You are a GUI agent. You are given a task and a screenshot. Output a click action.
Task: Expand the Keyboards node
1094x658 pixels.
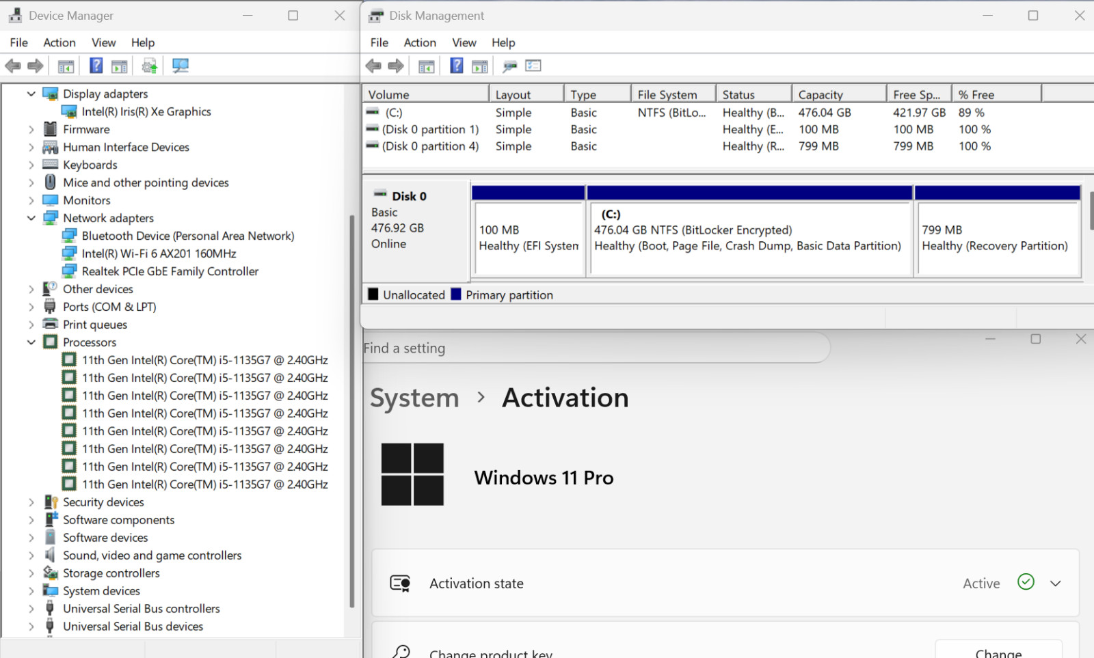pyautogui.click(x=31, y=165)
